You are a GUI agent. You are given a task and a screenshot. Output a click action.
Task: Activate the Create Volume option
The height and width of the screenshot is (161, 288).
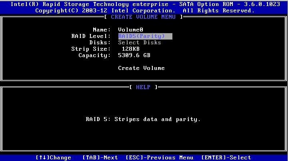(x=141, y=68)
